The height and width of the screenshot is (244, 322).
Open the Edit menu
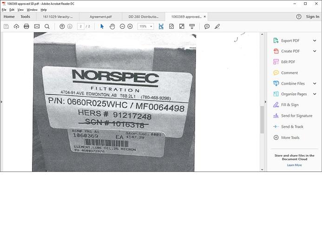coord(12,10)
